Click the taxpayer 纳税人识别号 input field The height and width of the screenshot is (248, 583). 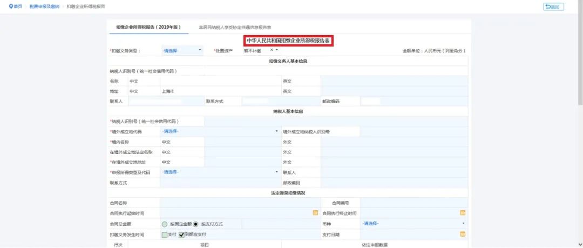pos(336,122)
